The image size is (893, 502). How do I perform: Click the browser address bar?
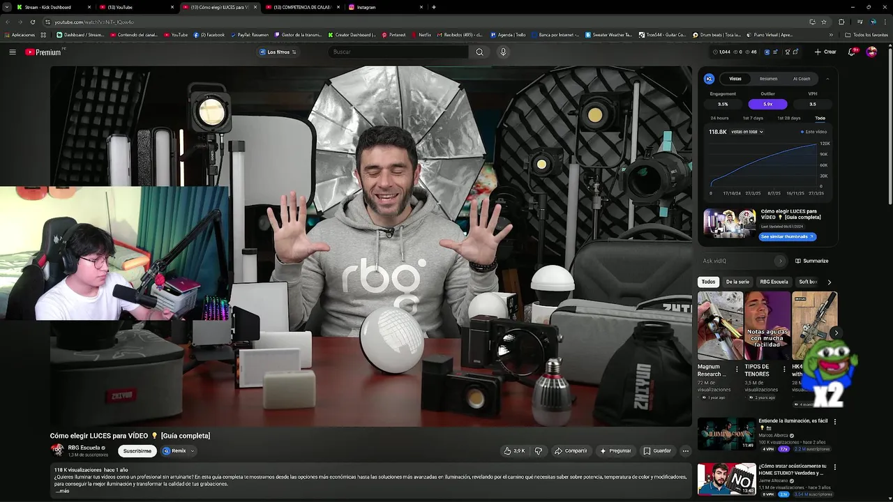419,22
